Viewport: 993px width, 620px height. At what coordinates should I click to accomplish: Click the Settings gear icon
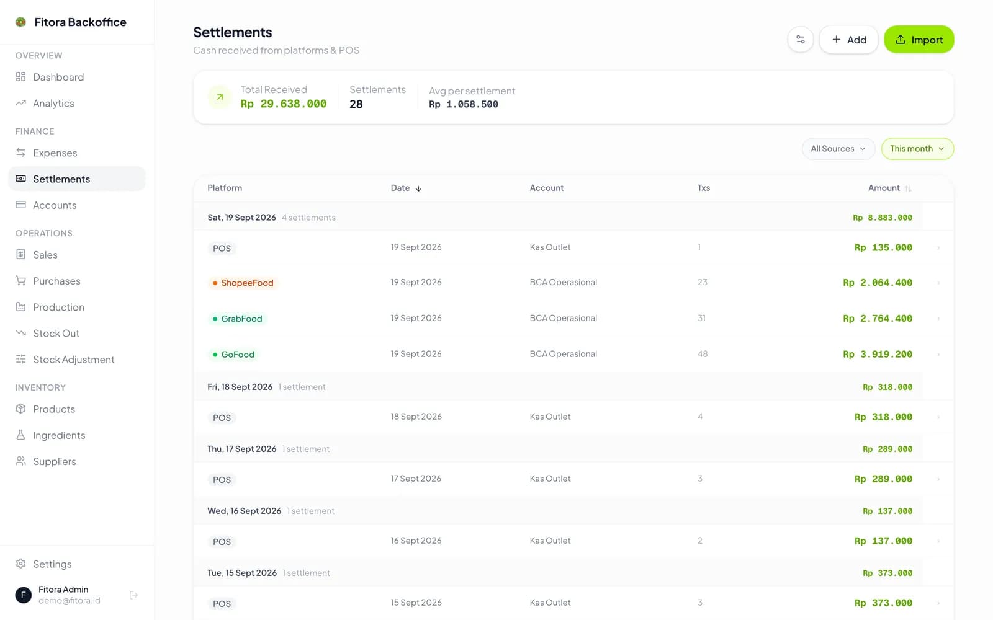tap(20, 564)
